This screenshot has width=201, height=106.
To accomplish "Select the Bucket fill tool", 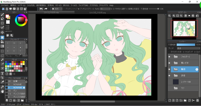I will [x=2, y=42].
